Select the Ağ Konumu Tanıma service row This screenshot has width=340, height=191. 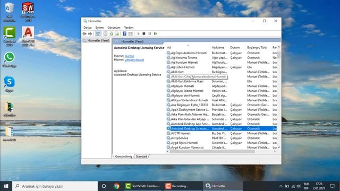click(x=221, y=58)
